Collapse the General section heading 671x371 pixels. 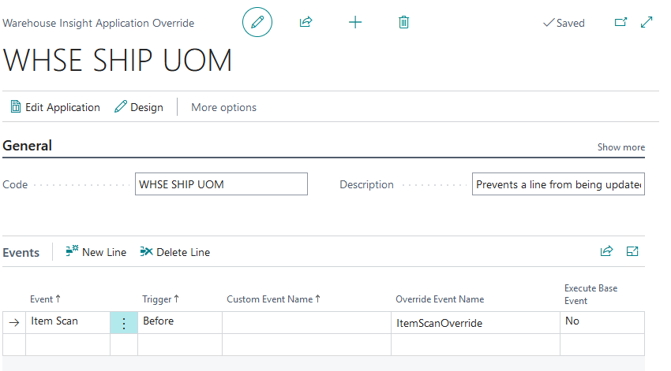click(x=28, y=146)
